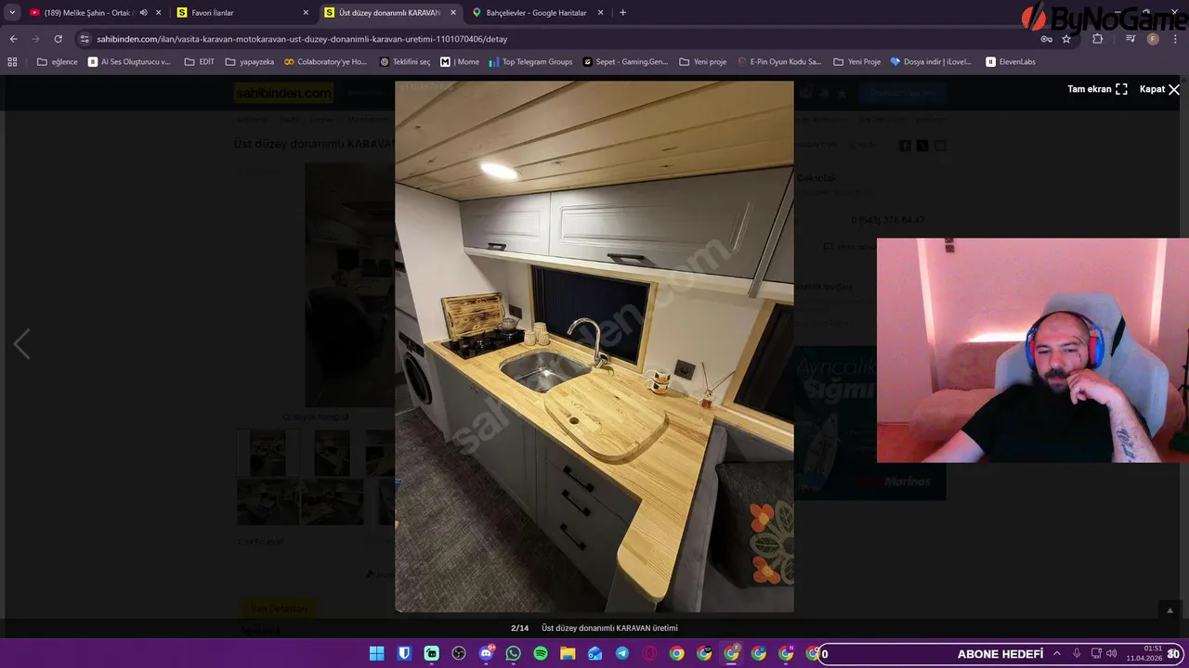Click the address bar URL field
This screenshot has height=668, width=1189.
(x=557, y=39)
